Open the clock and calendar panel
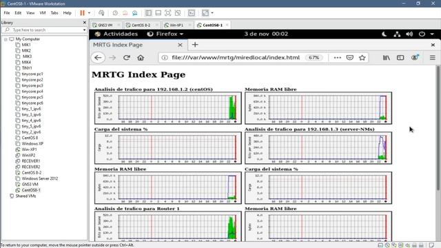Image resolution: width=441 pixels, height=248 pixels. [x=266, y=34]
